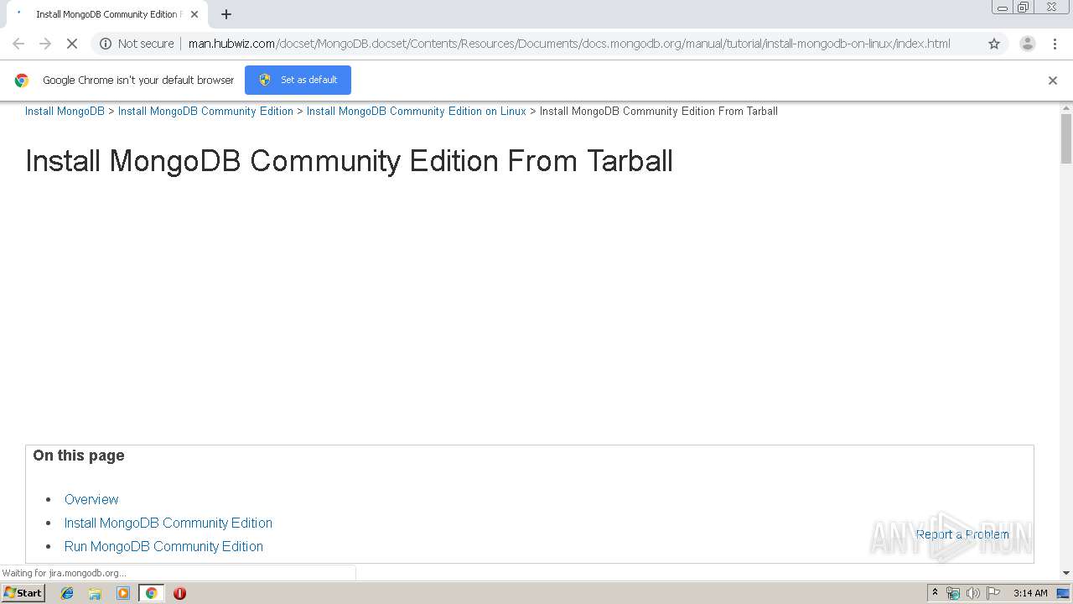The image size is (1073, 604).
Task: Jump to Run MongoDB Community Edition section
Action: pyautogui.click(x=163, y=546)
